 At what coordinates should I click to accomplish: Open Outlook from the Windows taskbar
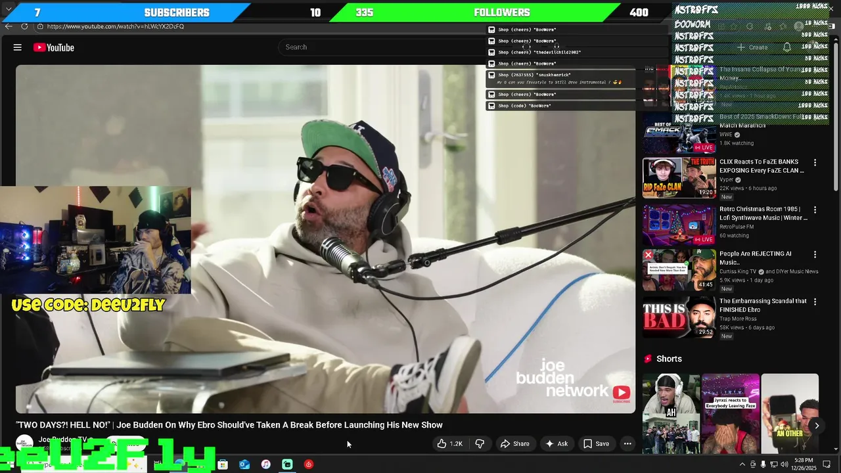[x=244, y=464]
